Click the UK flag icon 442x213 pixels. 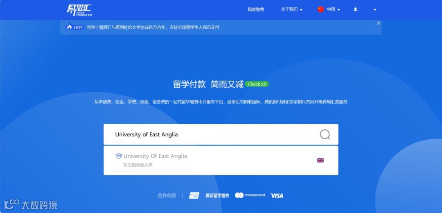[x=320, y=160]
